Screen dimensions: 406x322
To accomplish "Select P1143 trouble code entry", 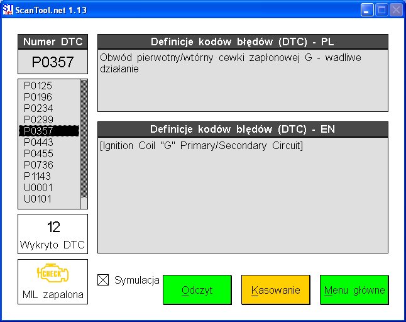I will point(38,176).
